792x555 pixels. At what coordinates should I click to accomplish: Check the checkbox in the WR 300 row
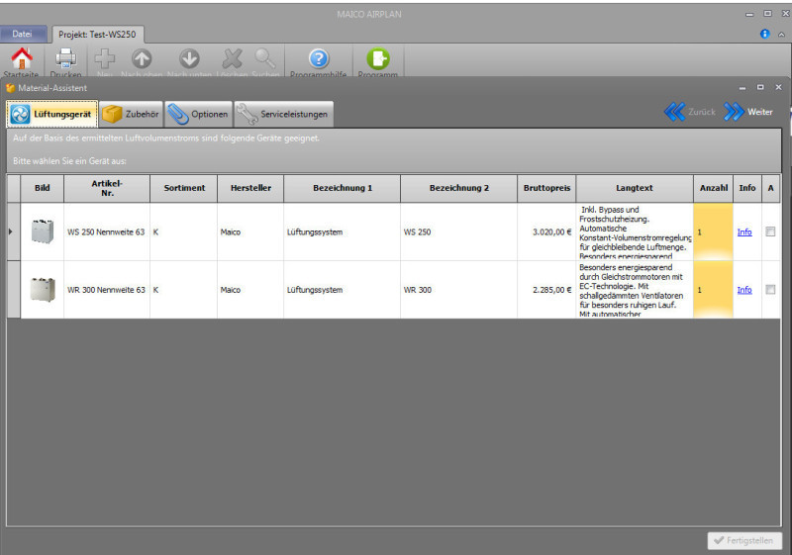tap(770, 290)
